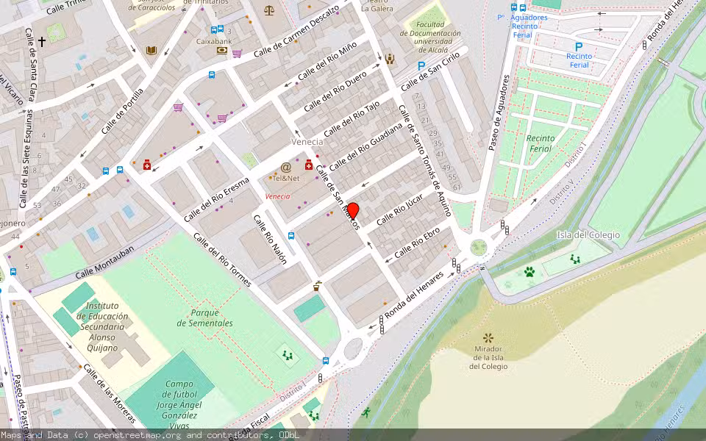Click the drink cafe icon below Calle Río Nalón

317,286
